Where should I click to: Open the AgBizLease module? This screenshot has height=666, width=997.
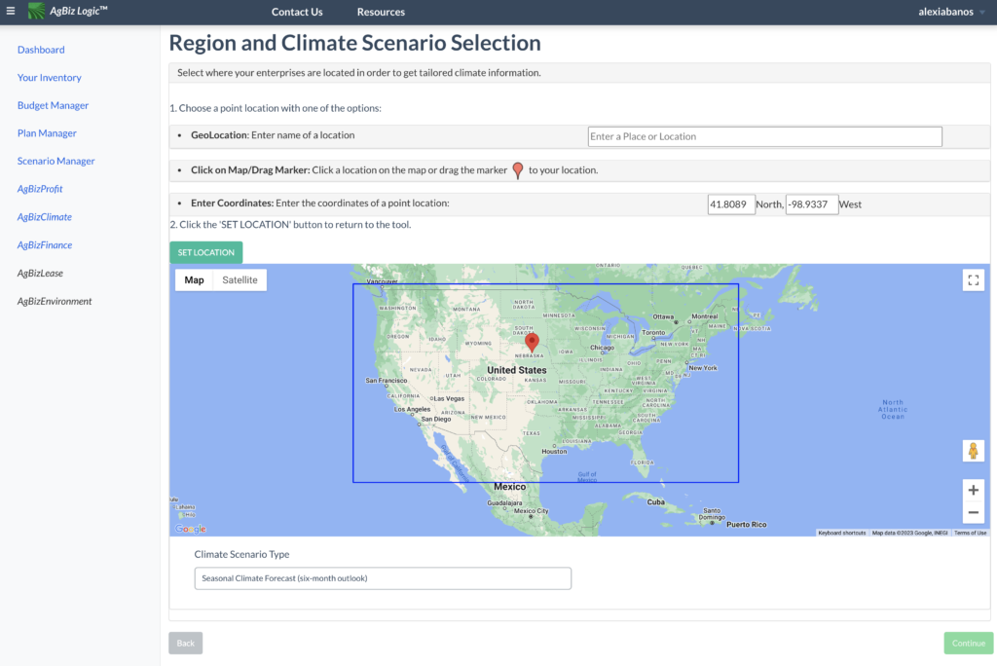pyautogui.click(x=40, y=273)
